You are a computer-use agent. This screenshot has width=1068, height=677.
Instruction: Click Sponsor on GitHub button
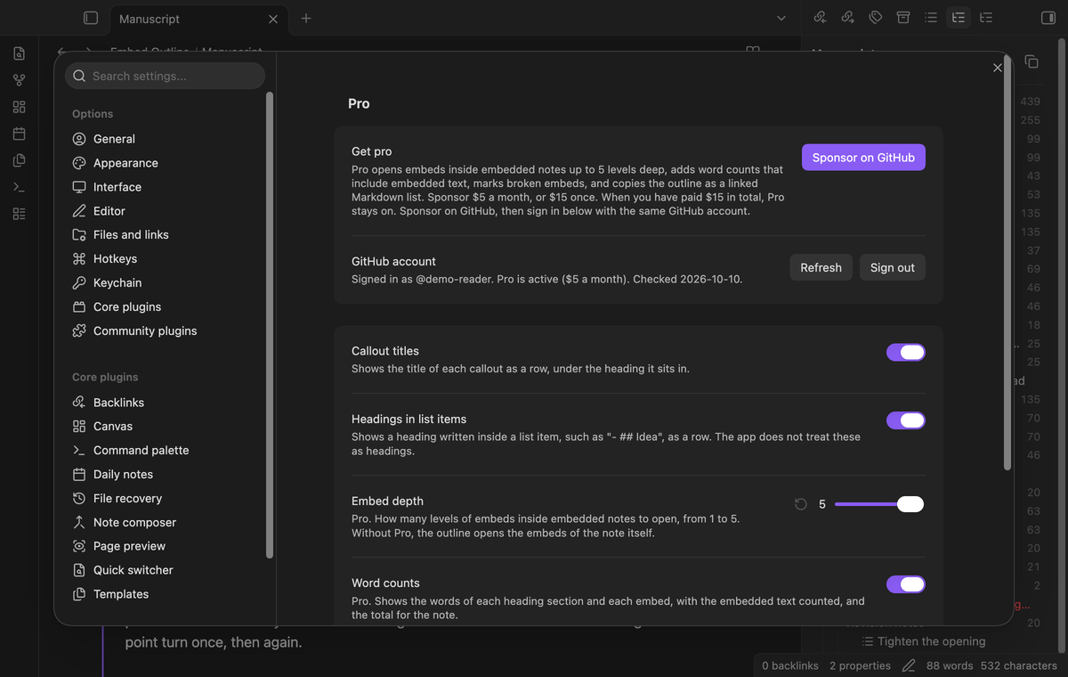point(863,158)
